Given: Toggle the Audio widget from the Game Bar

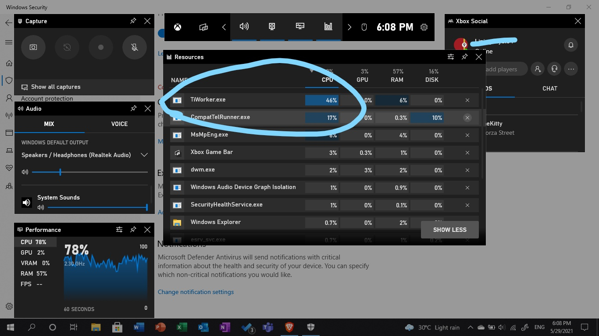Looking at the screenshot, I should point(244,27).
